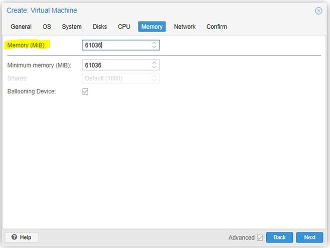Image resolution: width=330 pixels, height=248 pixels.
Task: Proceed with the Next button
Action: tap(309, 237)
